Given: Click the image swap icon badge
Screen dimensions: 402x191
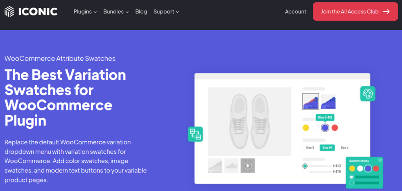Looking at the screenshot, I should [196, 134].
